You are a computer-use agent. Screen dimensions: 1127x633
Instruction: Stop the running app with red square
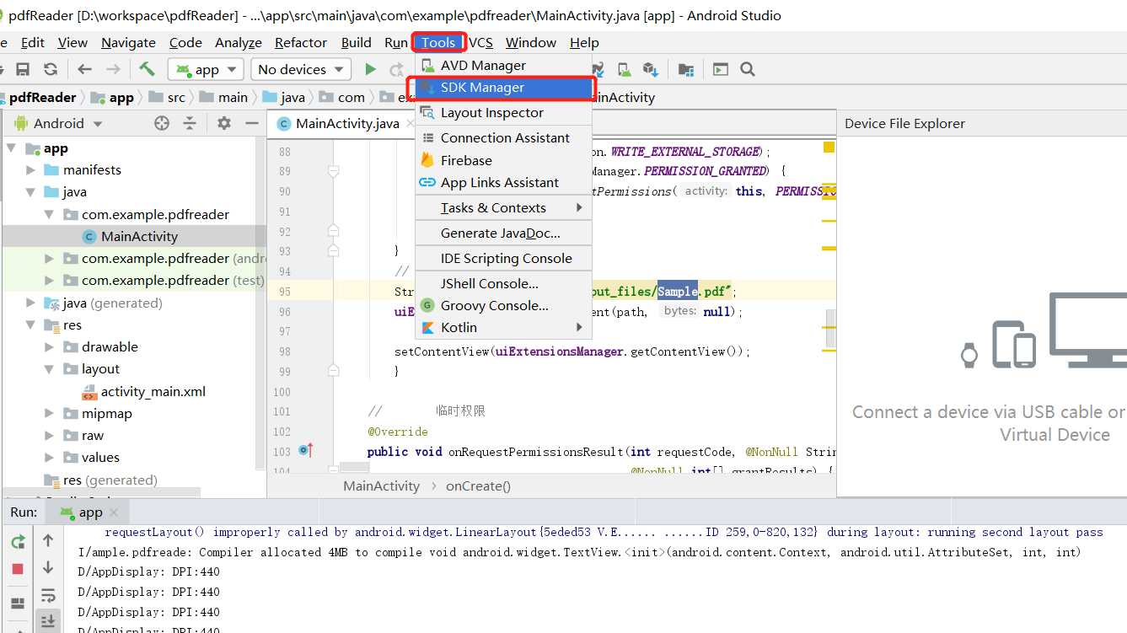point(18,569)
